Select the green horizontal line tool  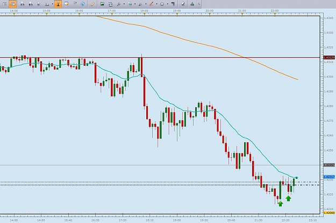[130, 4]
